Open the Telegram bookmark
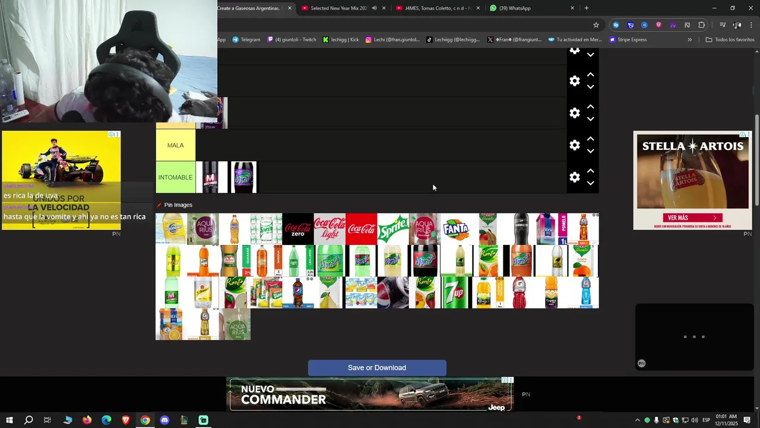Viewport: 760px width, 428px height. click(246, 40)
